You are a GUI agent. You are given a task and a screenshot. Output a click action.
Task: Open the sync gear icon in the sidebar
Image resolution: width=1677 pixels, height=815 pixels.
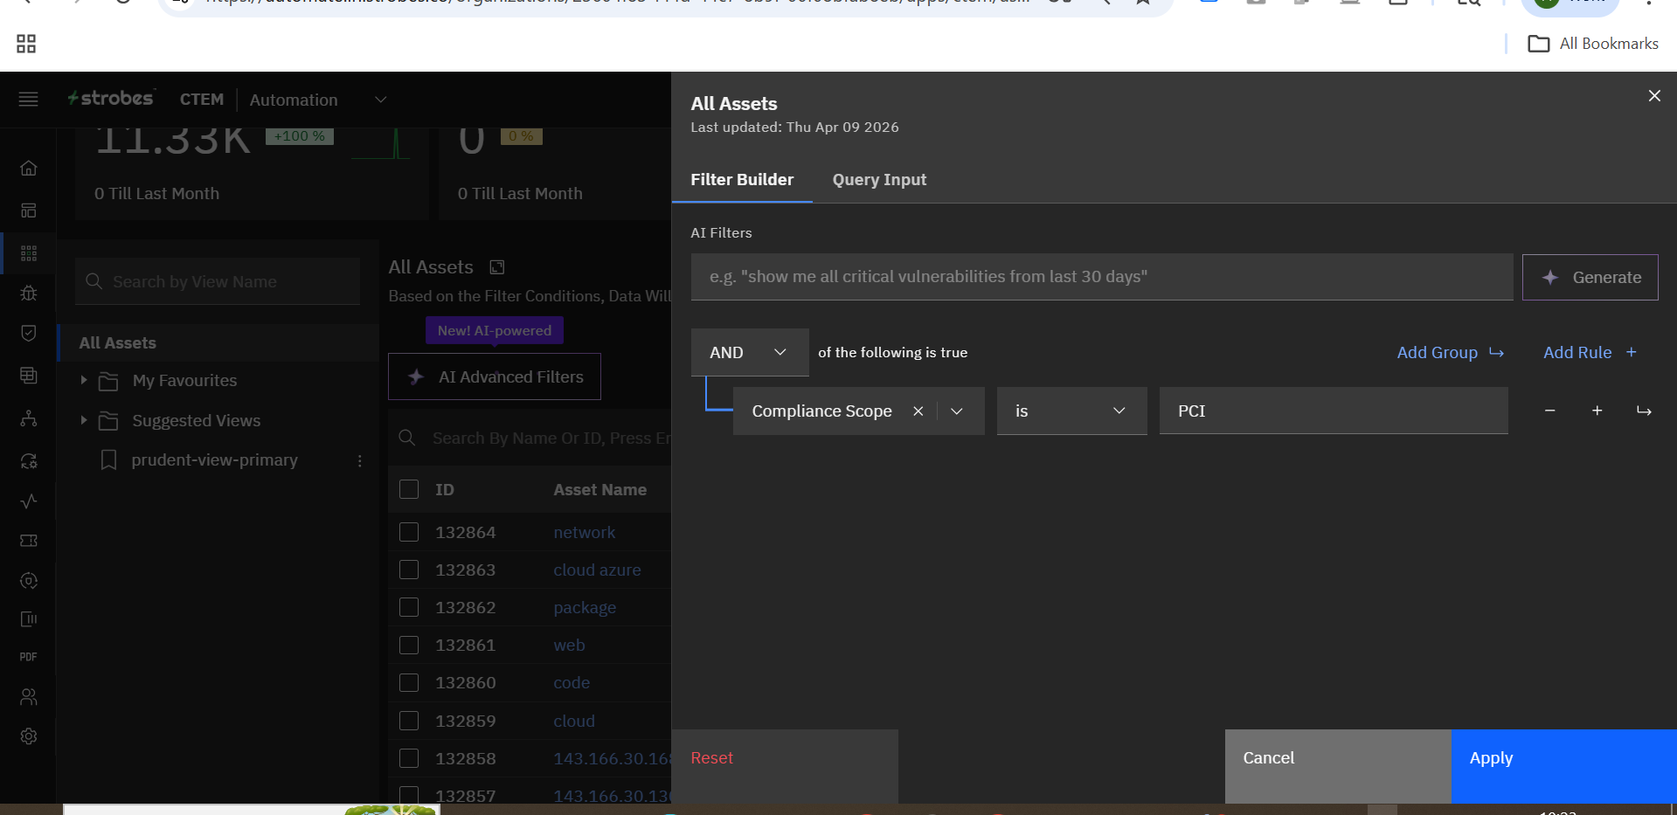click(29, 460)
